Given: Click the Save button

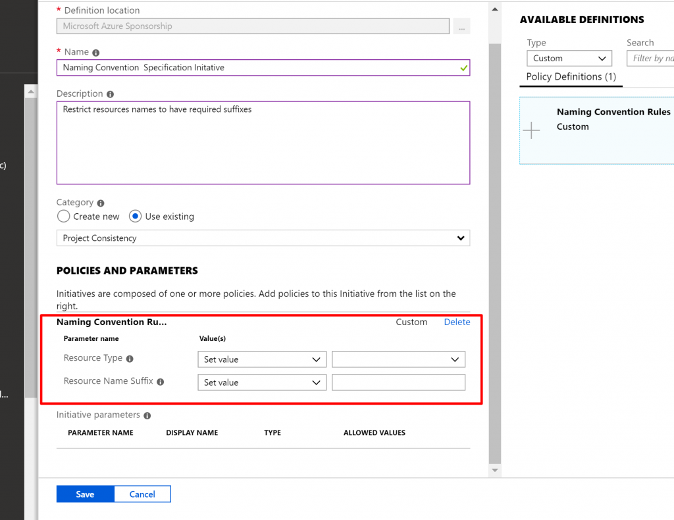Looking at the screenshot, I should pyautogui.click(x=85, y=494).
